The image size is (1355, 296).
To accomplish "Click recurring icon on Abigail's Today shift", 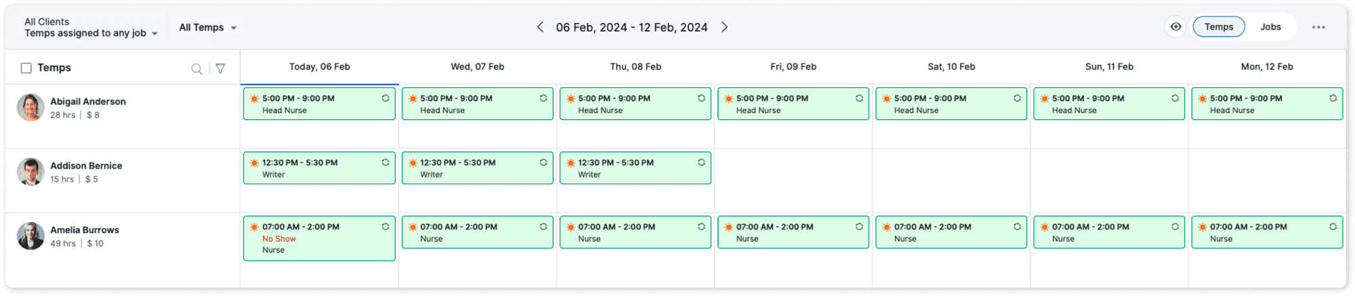I will [385, 98].
